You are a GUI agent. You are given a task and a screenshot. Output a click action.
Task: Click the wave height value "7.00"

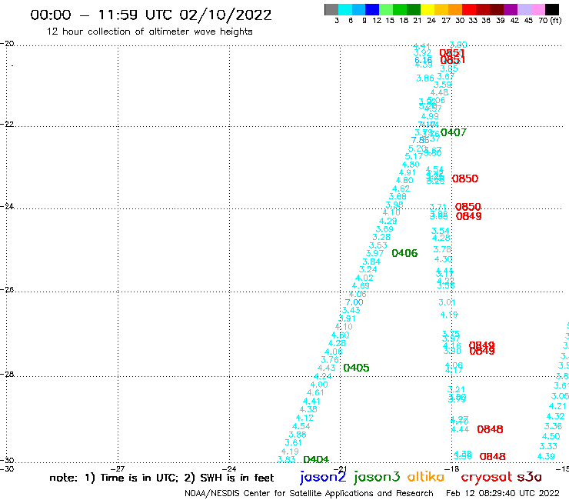click(354, 302)
